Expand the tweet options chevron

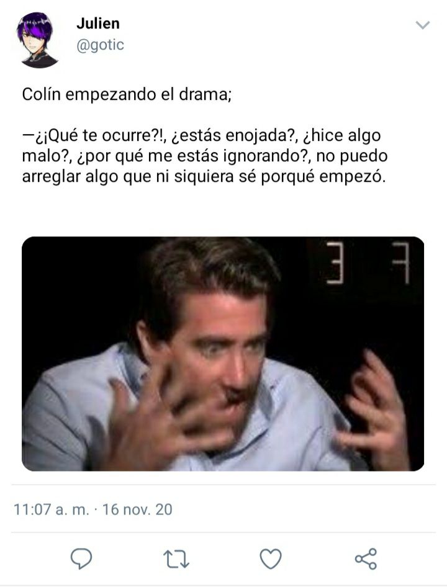pos(423,25)
